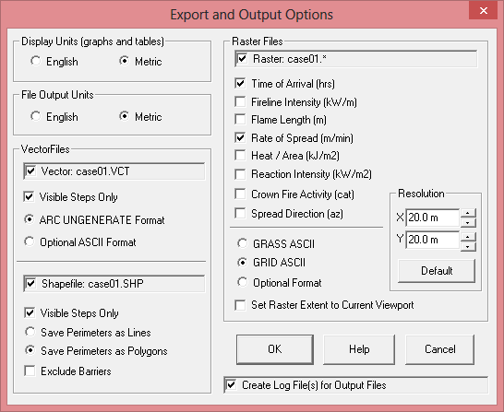Select Save Perimeters as Polygons

30,350
